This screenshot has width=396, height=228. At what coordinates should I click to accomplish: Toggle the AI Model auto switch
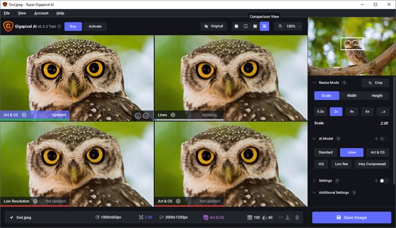tap(383, 139)
